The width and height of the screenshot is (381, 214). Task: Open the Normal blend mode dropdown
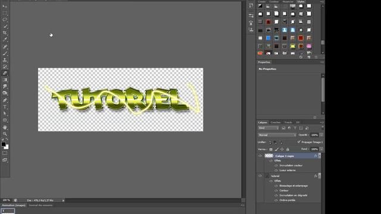point(277,135)
